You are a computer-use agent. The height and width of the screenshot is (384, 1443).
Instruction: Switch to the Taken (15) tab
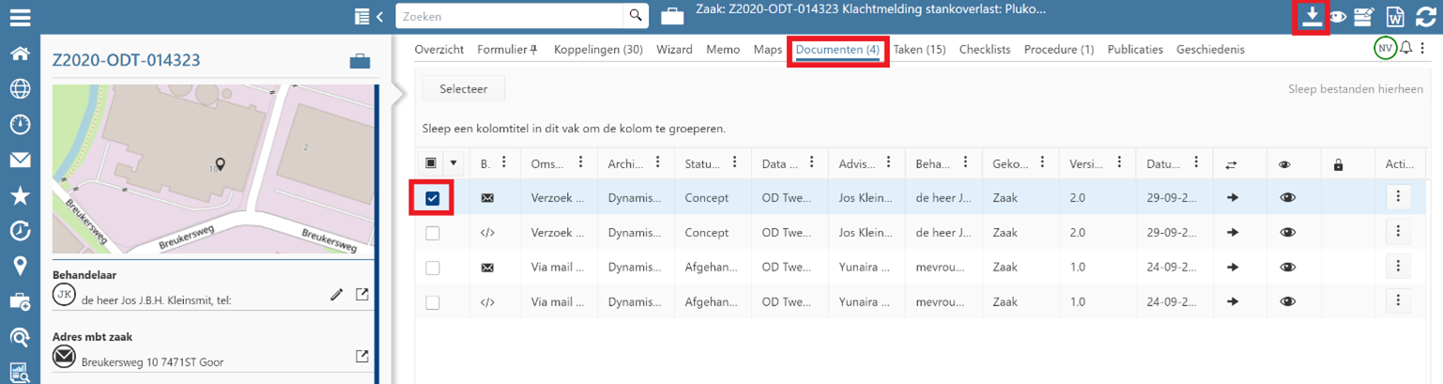(919, 50)
